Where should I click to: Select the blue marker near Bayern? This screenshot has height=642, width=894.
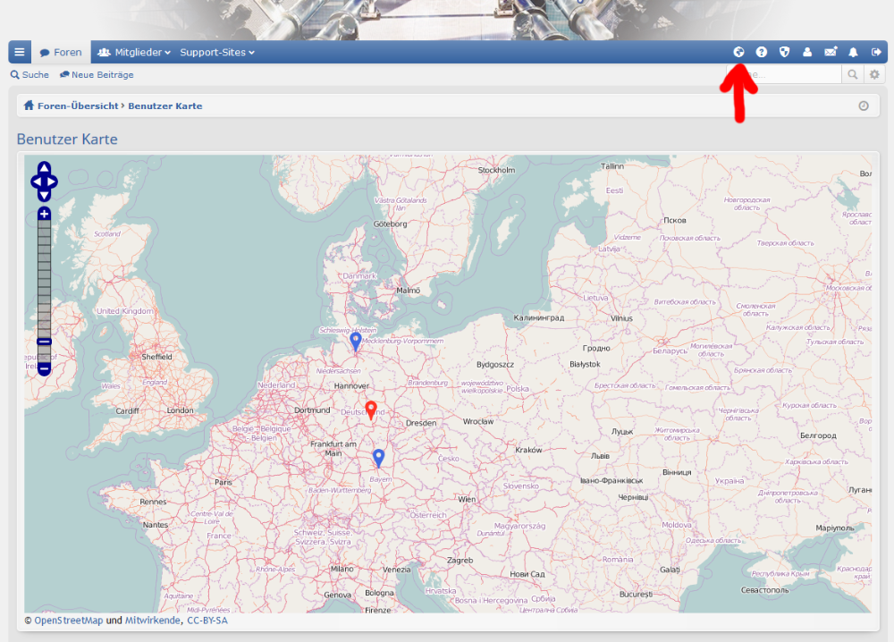(x=378, y=458)
